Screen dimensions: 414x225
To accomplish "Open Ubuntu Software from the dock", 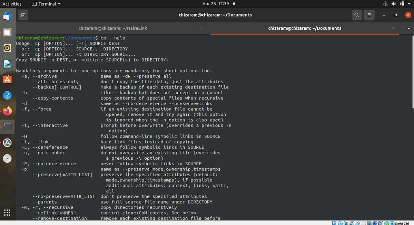I will pyautogui.click(x=7, y=79).
